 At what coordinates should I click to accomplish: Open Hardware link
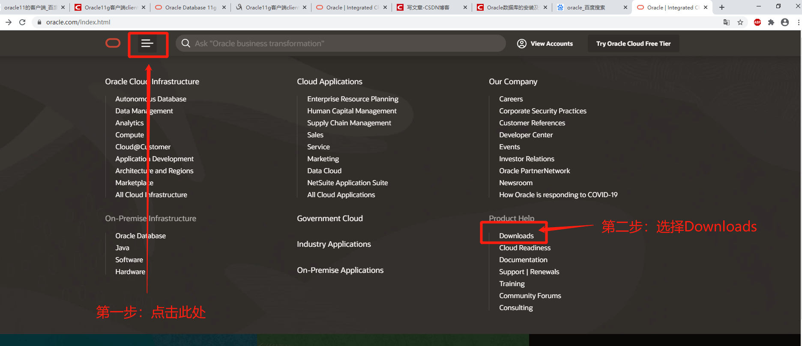click(x=130, y=272)
